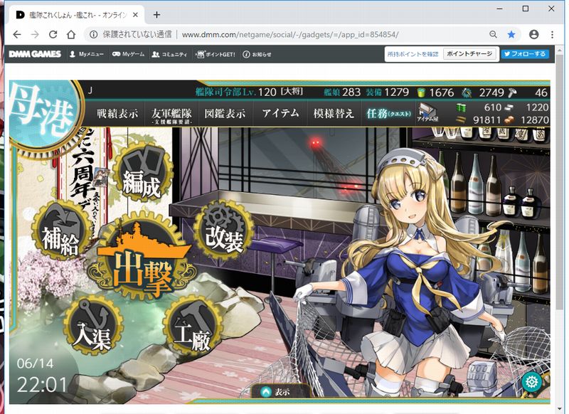The height and width of the screenshot is (414, 569).
Task: Open the アイテム屋 item shop icon
Action: (x=428, y=112)
